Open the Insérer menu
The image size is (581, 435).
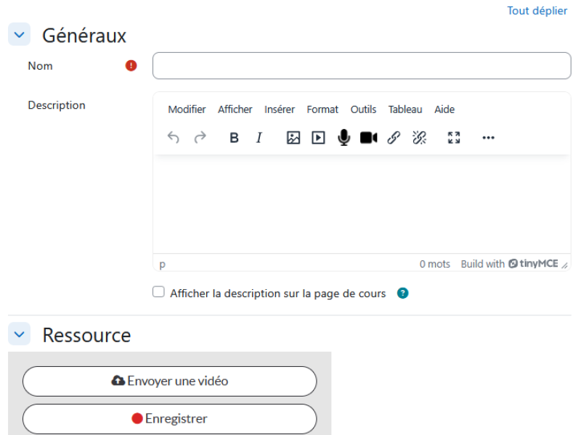[280, 109]
